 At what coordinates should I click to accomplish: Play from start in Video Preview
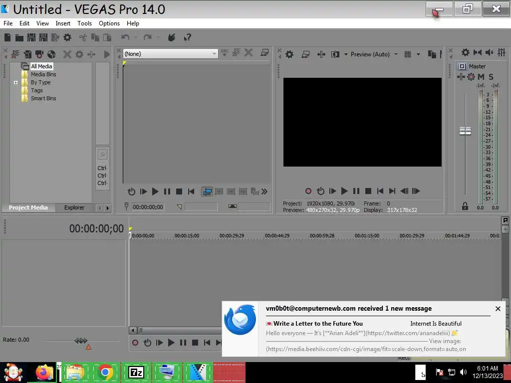click(x=332, y=191)
